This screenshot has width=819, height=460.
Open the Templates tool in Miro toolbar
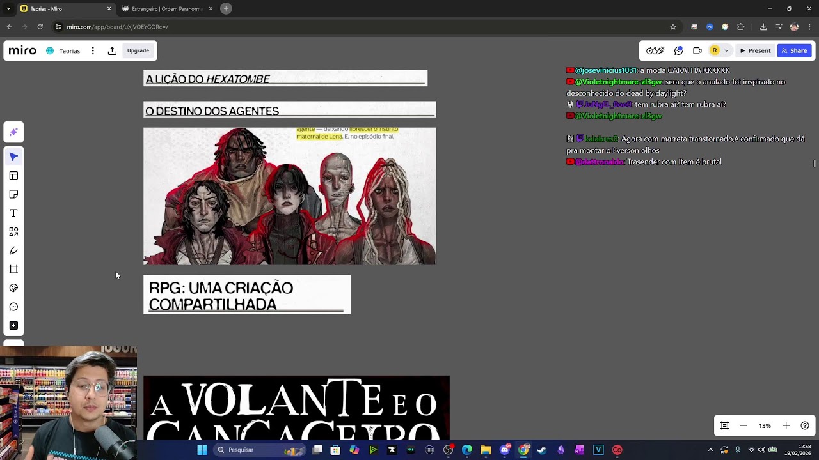[x=13, y=176]
